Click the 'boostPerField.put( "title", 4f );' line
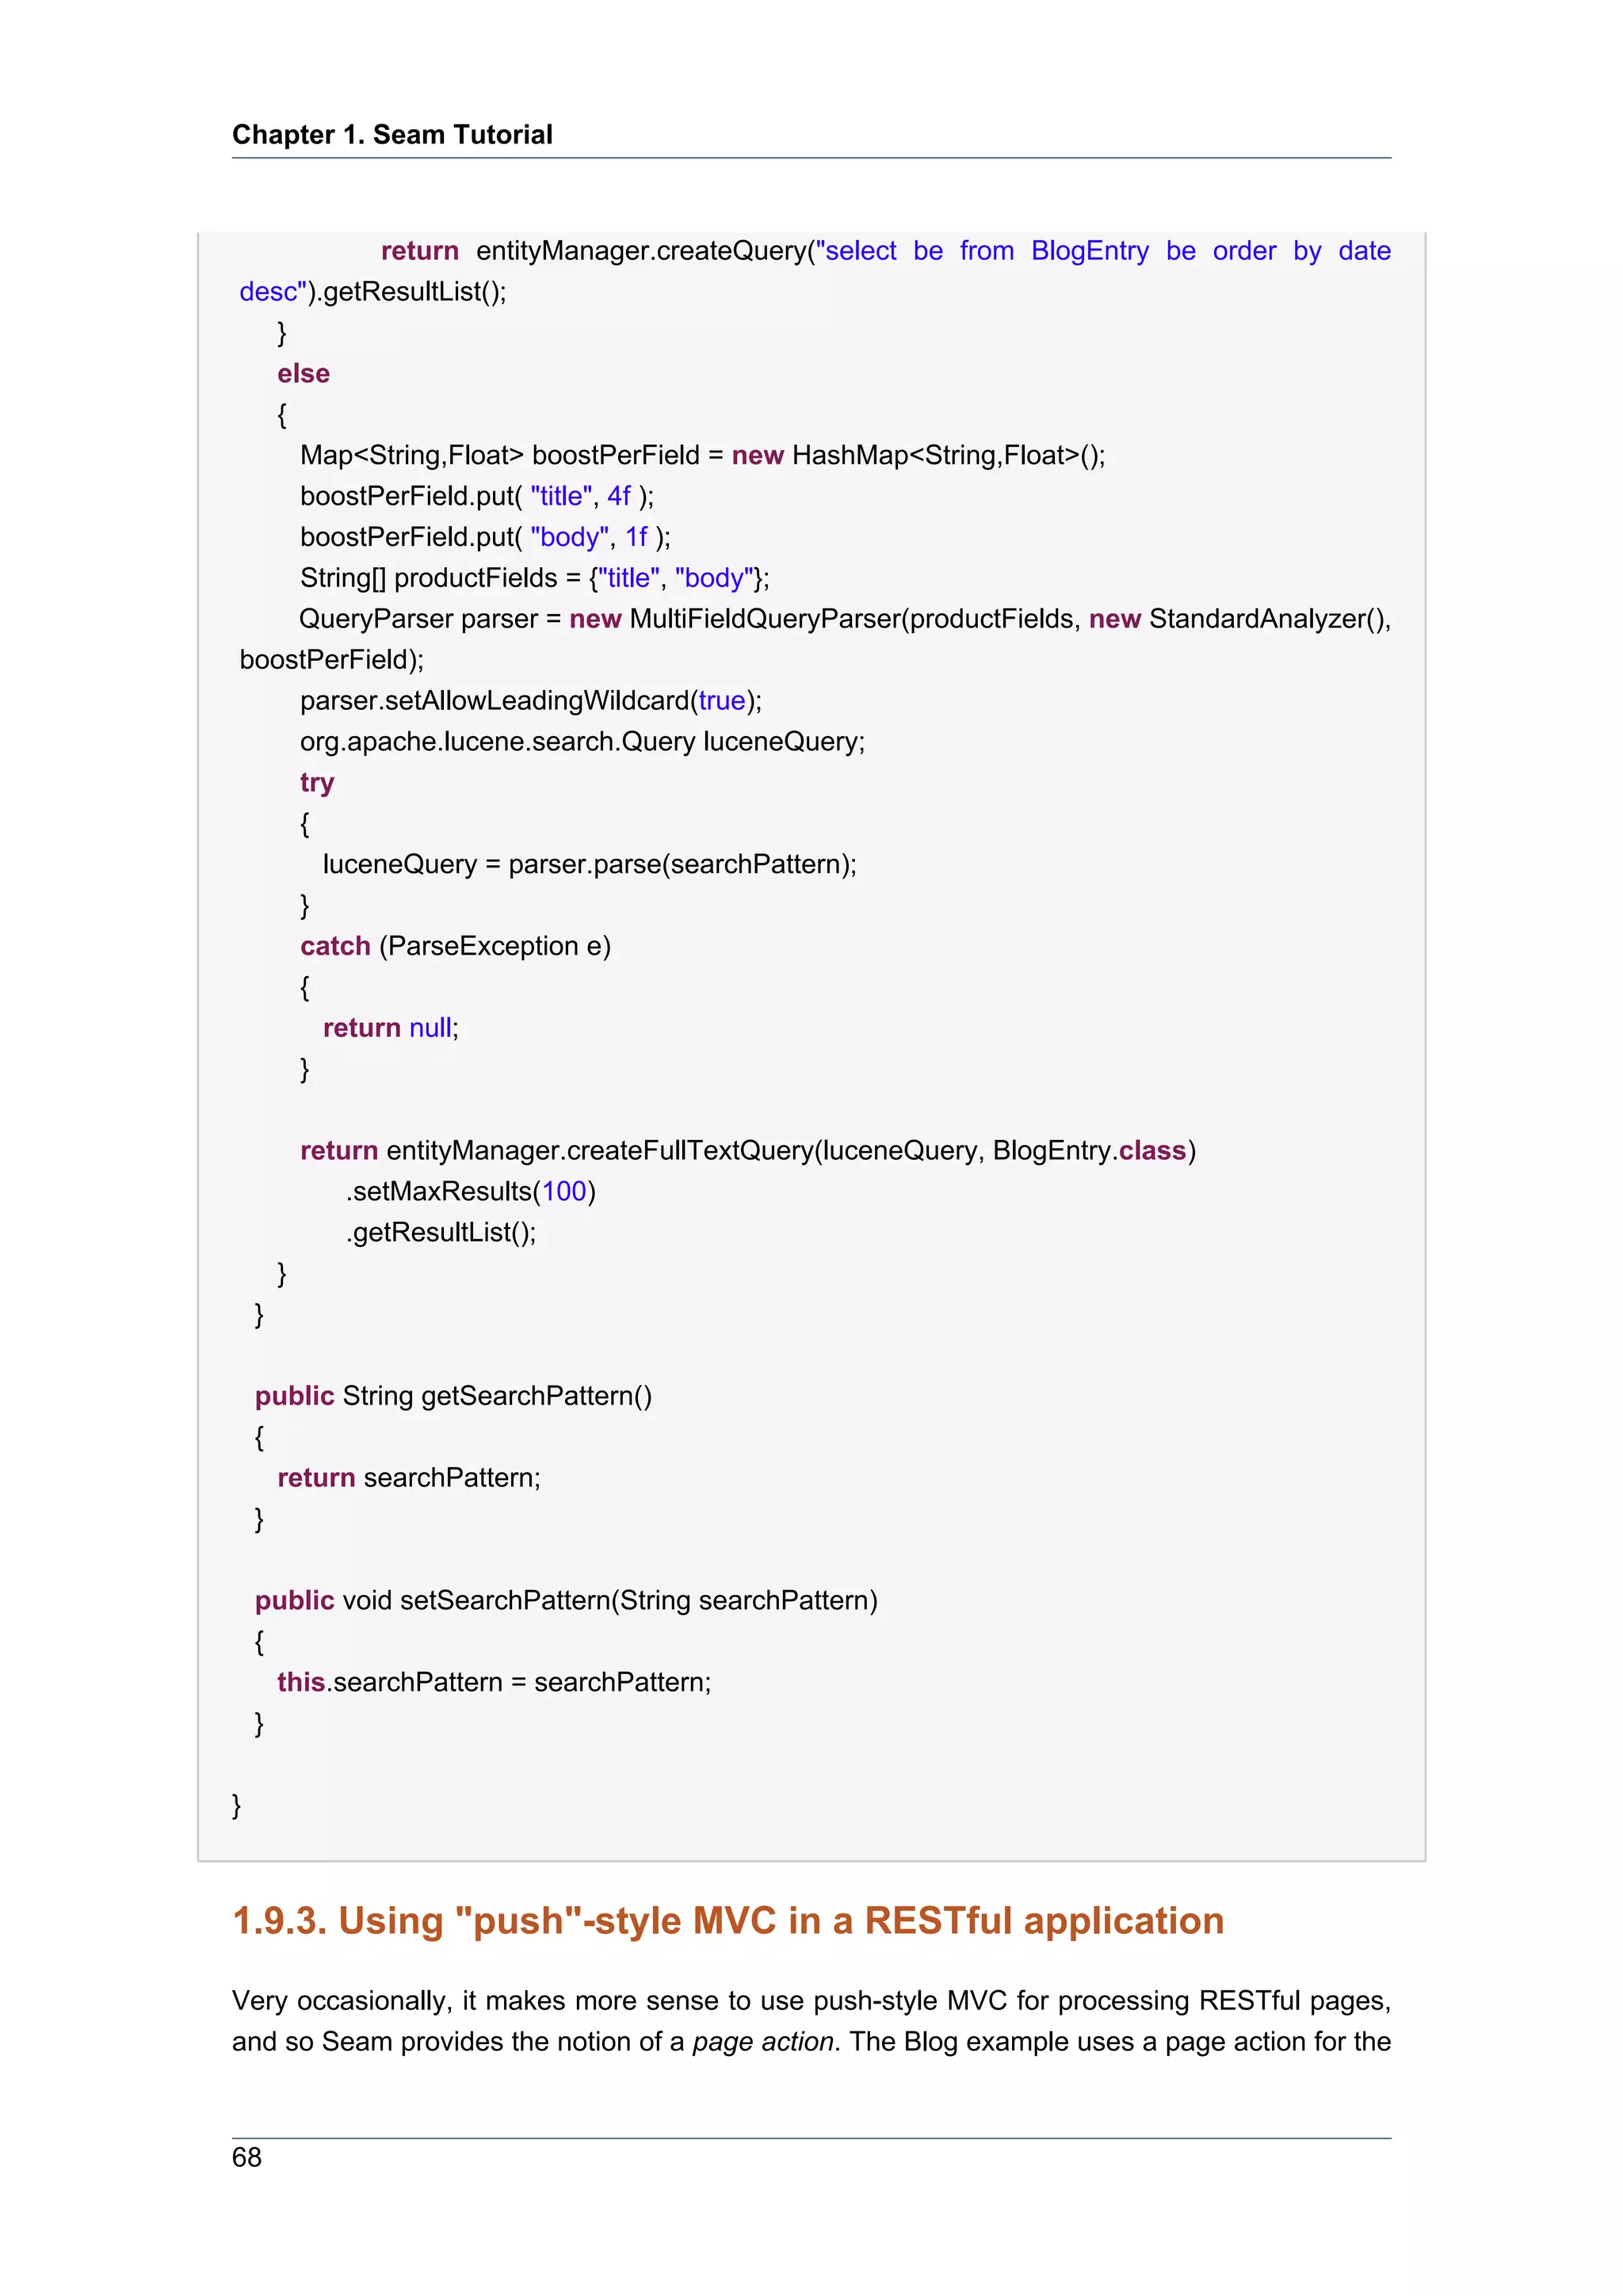Screen dimensions: 1623x2296 pyautogui.click(x=476, y=496)
